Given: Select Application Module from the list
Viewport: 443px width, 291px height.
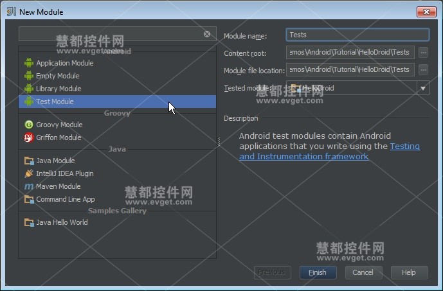Looking at the screenshot, I should pyautogui.click(x=117, y=63).
